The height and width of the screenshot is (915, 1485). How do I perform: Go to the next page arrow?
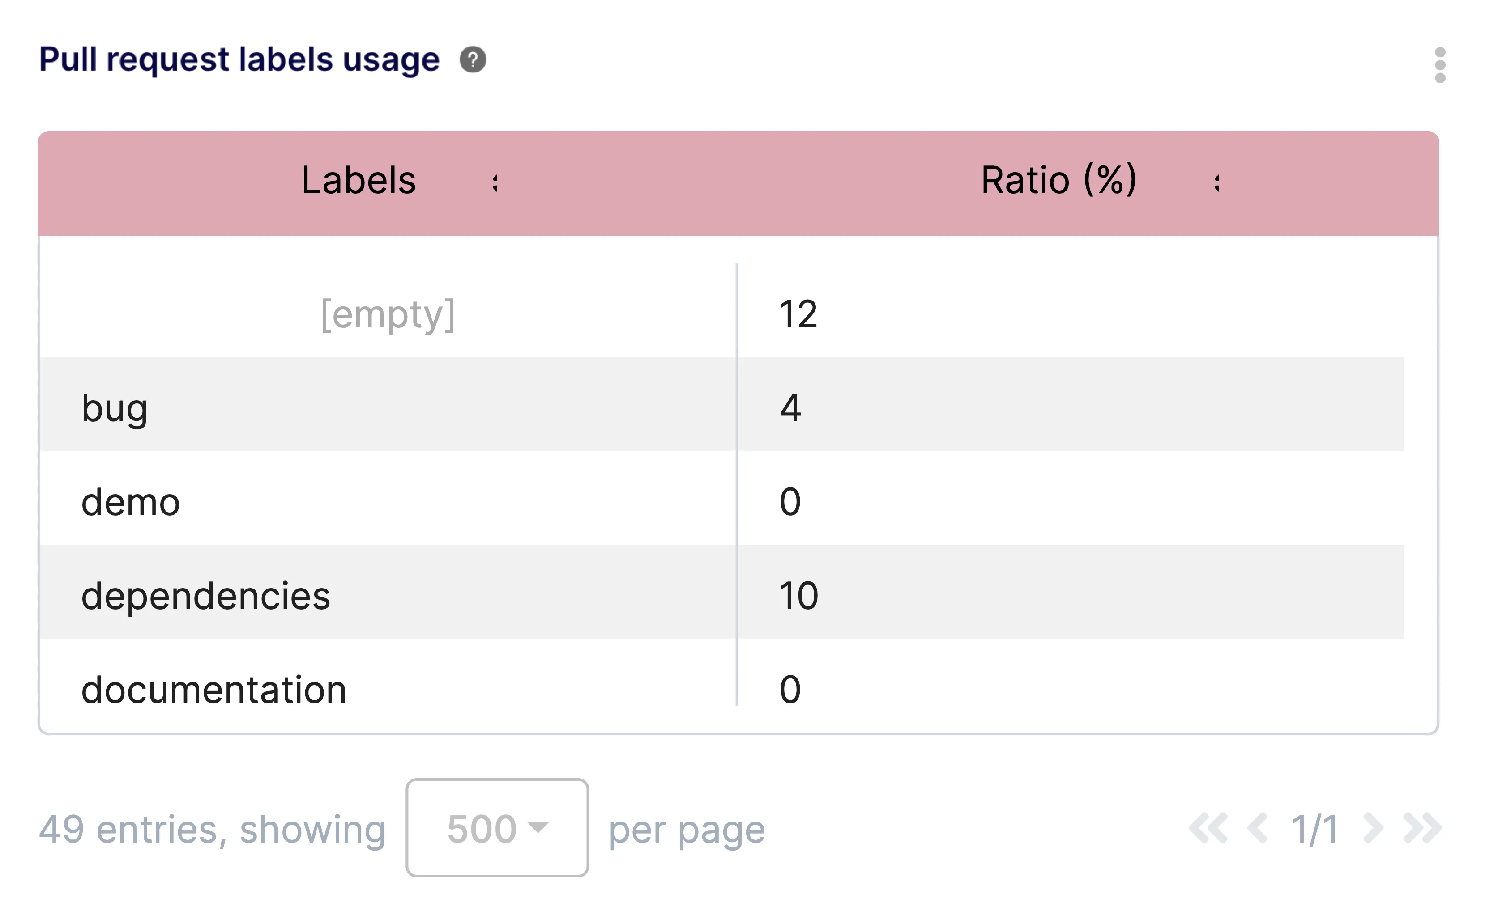[1372, 828]
